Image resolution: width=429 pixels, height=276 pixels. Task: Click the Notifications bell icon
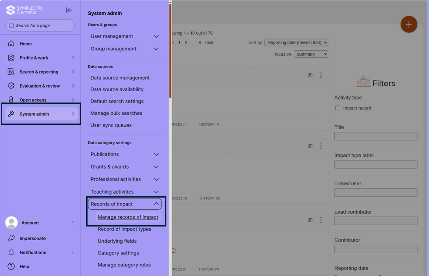point(11,252)
